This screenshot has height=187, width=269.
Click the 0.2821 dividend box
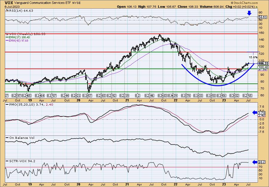click(76, 95)
